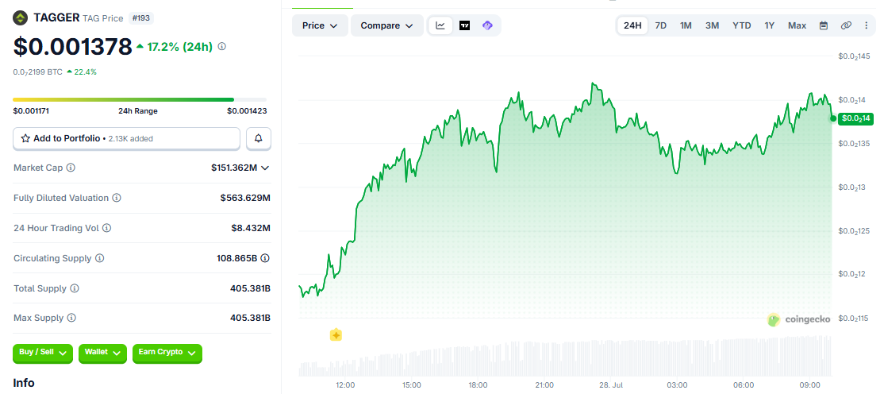
Task: Click the 22.4% BTC change text
Action: coord(85,71)
